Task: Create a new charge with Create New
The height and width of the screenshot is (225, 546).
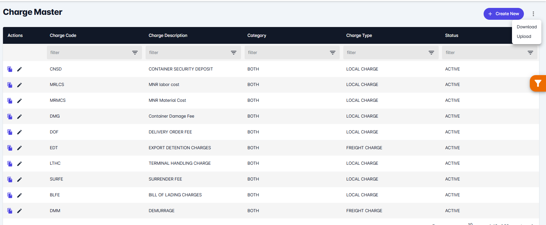Action: point(503,14)
